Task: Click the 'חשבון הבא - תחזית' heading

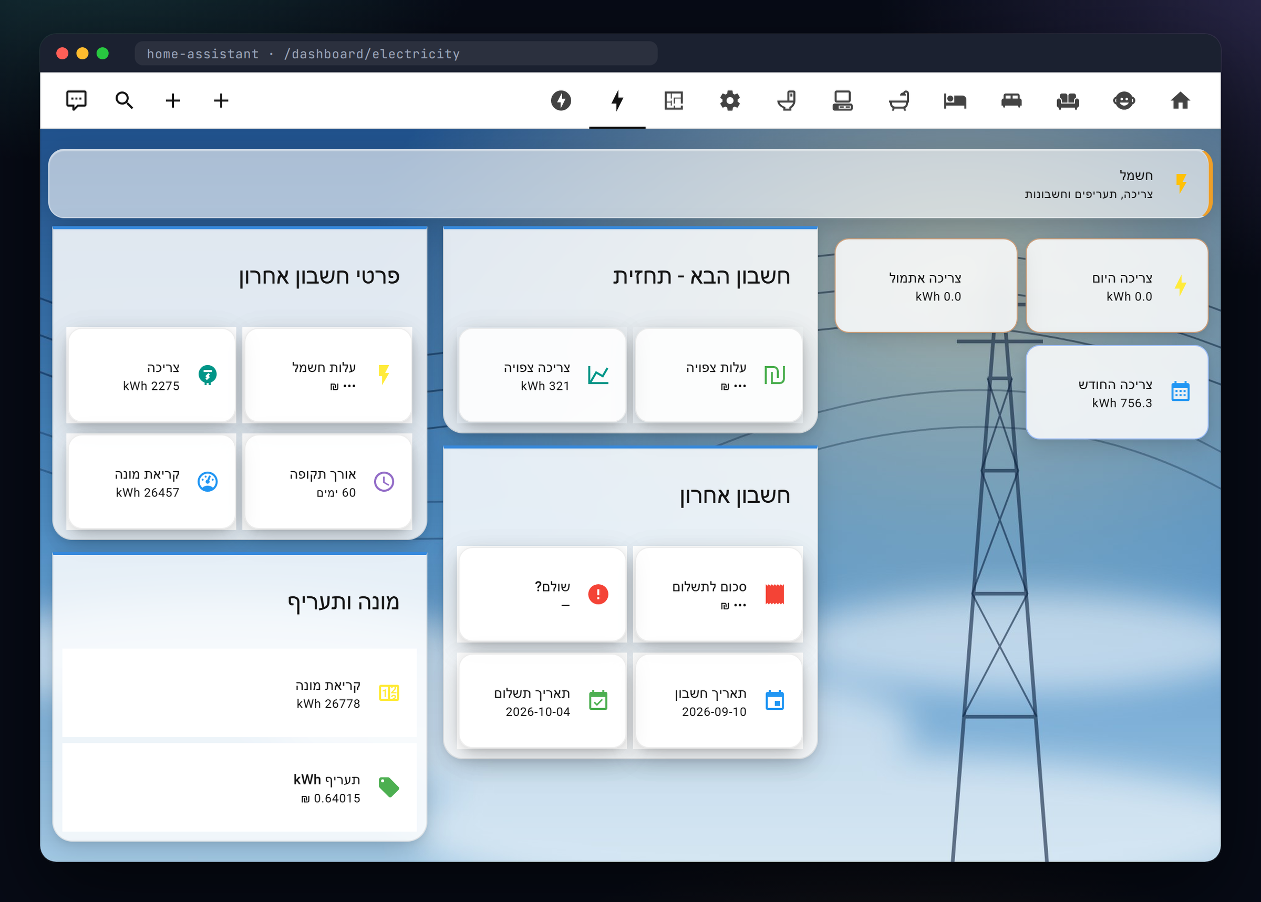Action: point(701,277)
